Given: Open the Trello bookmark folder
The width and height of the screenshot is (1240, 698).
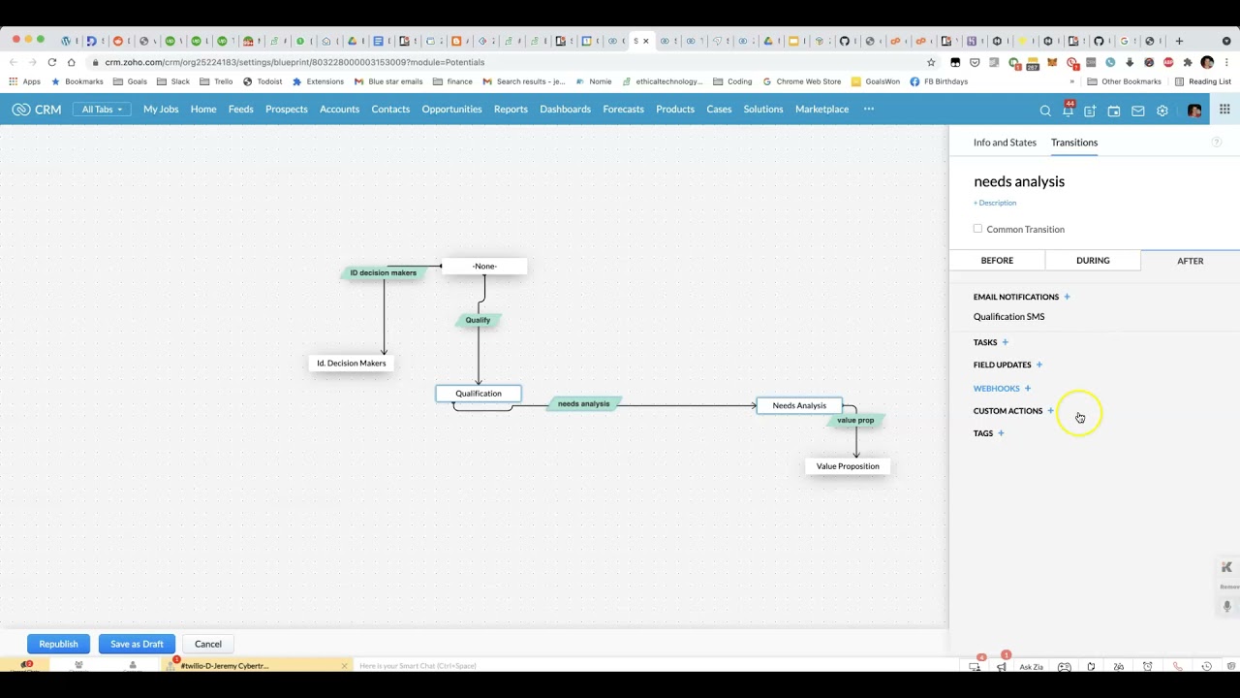Looking at the screenshot, I should pos(215,81).
